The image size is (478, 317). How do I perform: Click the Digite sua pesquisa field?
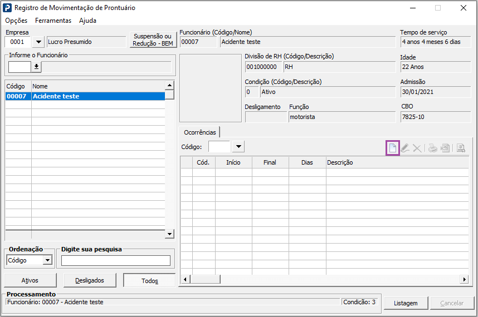tap(116, 261)
